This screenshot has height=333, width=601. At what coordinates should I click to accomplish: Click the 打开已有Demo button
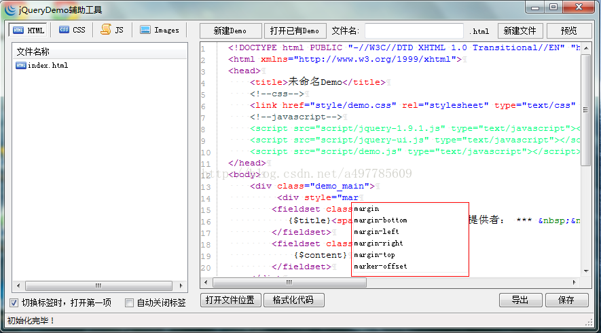295,31
